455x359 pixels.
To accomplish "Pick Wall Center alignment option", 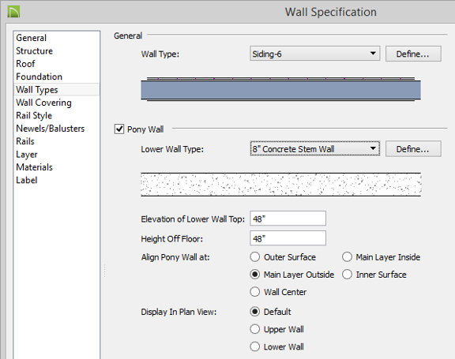I will (255, 292).
